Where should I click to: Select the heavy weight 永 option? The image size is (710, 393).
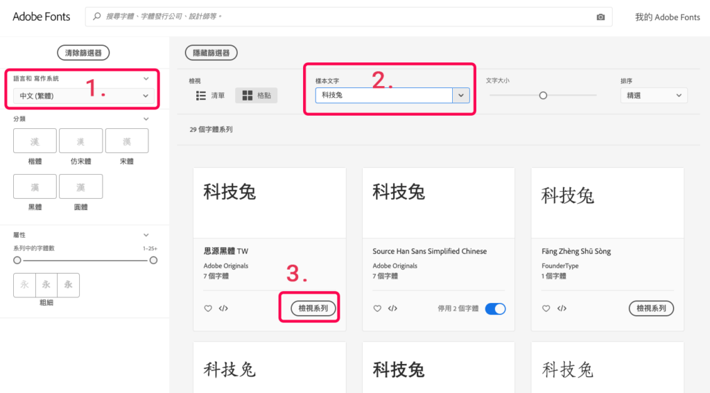click(69, 286)
